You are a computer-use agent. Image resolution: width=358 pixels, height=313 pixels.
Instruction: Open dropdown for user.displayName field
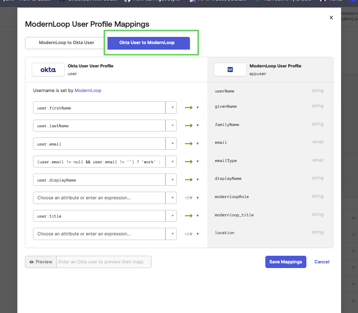[171, 179]
